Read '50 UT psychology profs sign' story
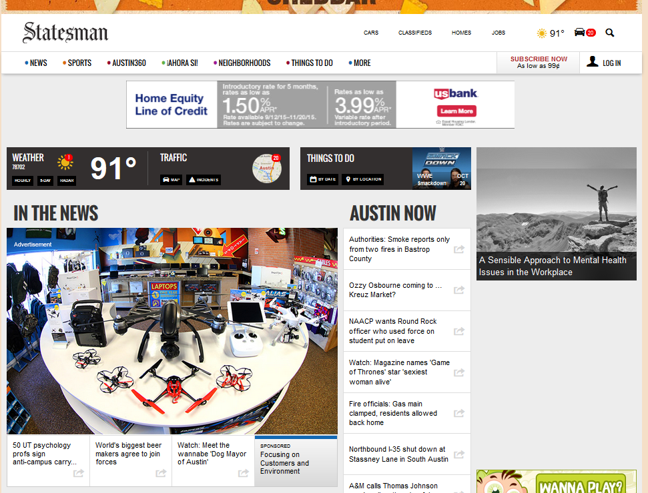 click(x=45, y=454)
